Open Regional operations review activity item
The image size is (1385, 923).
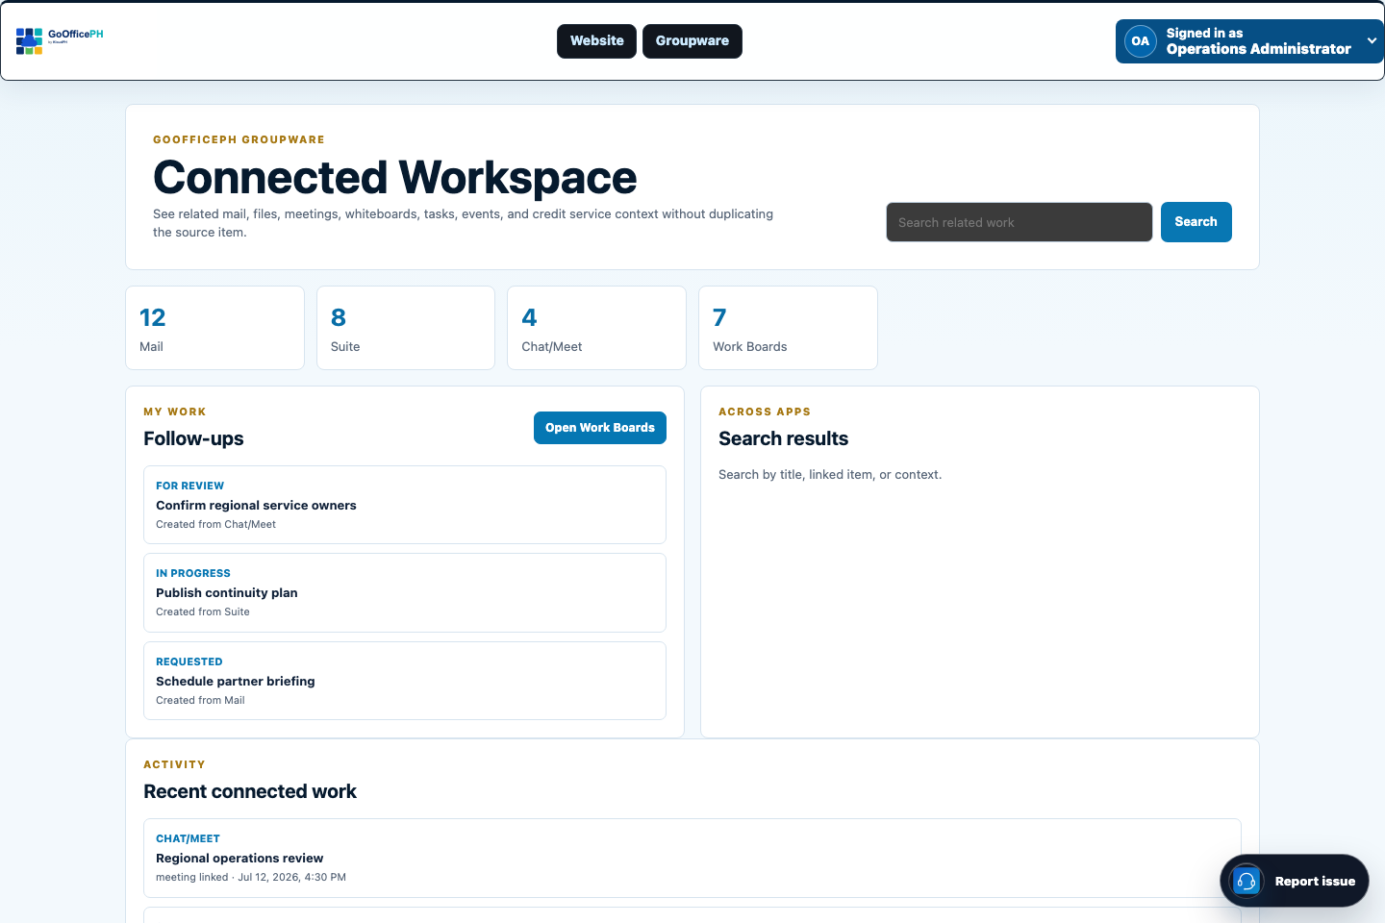click(x=692, y=858)
